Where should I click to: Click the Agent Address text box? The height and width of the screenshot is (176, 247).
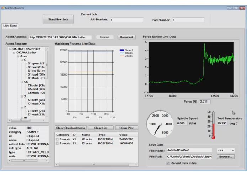pyautogui.click(x=60, y=37)
